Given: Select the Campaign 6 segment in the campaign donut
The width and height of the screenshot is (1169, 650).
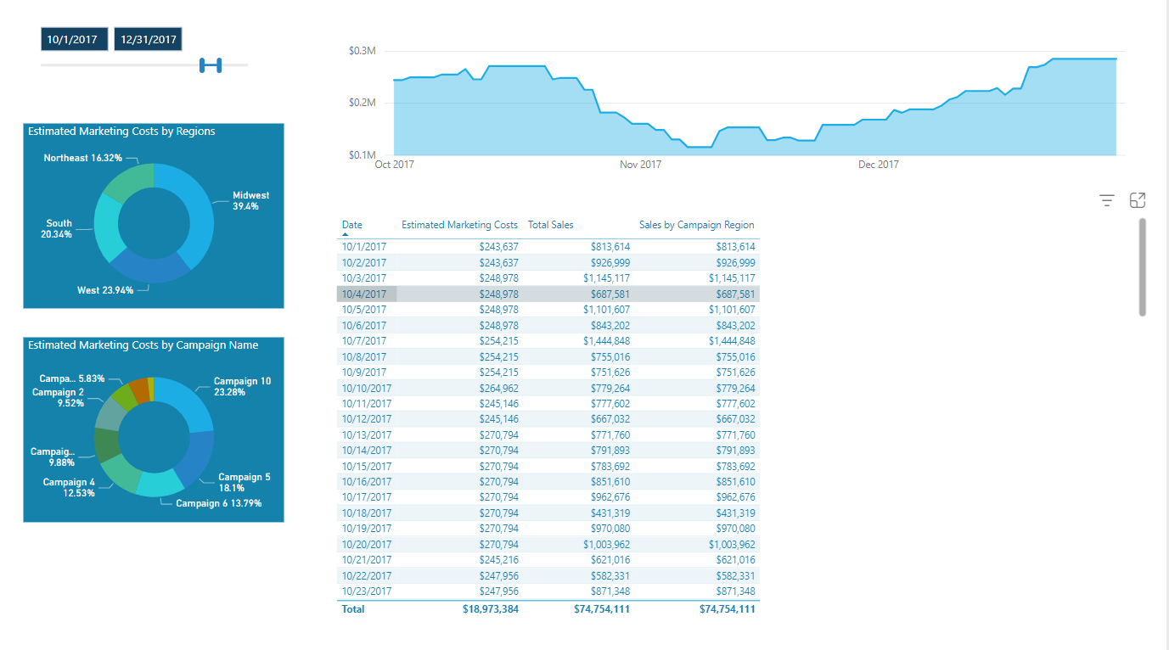Looking at the screenshot, I should coord(158,484).
